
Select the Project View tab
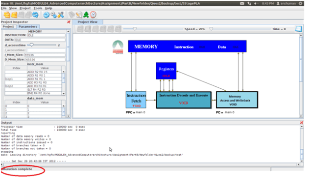pyautogui.click(x=88, y=22)
